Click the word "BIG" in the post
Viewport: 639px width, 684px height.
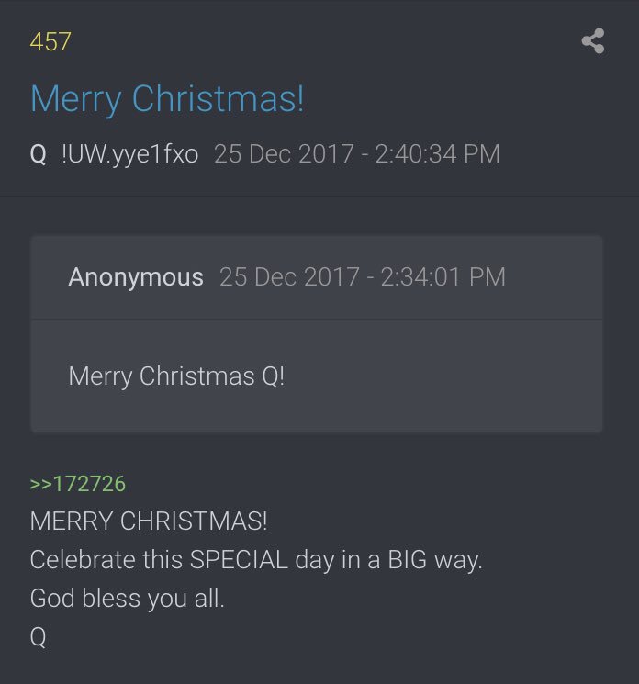click(x=408, y=559)
